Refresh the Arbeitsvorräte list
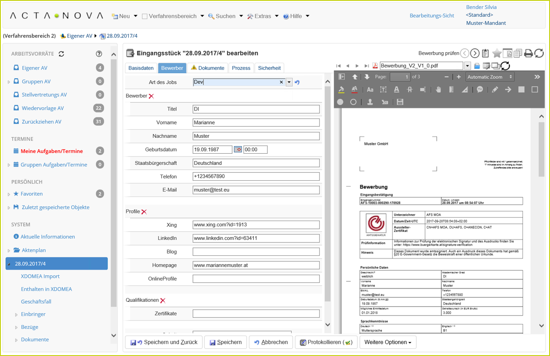This screenshot has width=550, height=356. pos(62,54)
